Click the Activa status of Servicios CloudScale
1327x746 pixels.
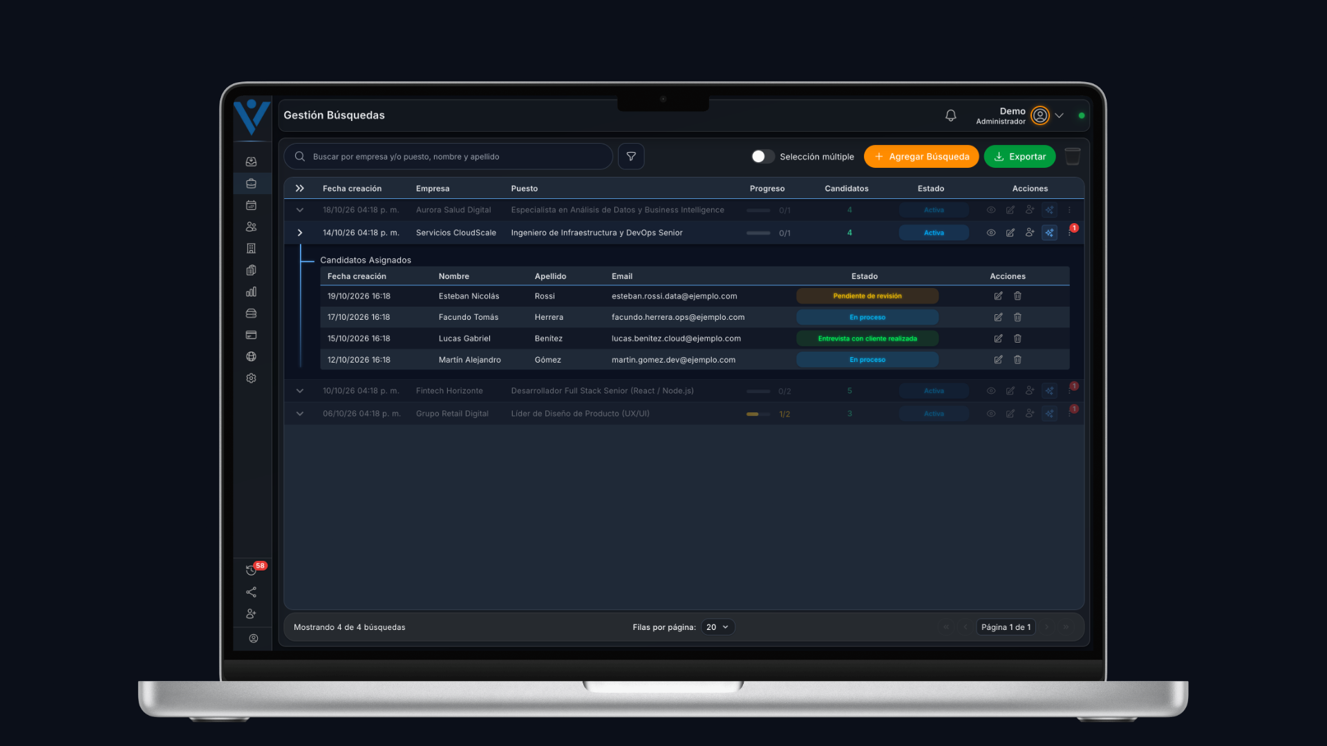coord(934,233)
